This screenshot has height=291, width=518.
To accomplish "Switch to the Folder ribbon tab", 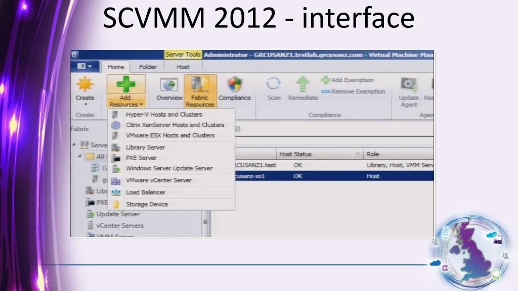I will pos(148,67).
